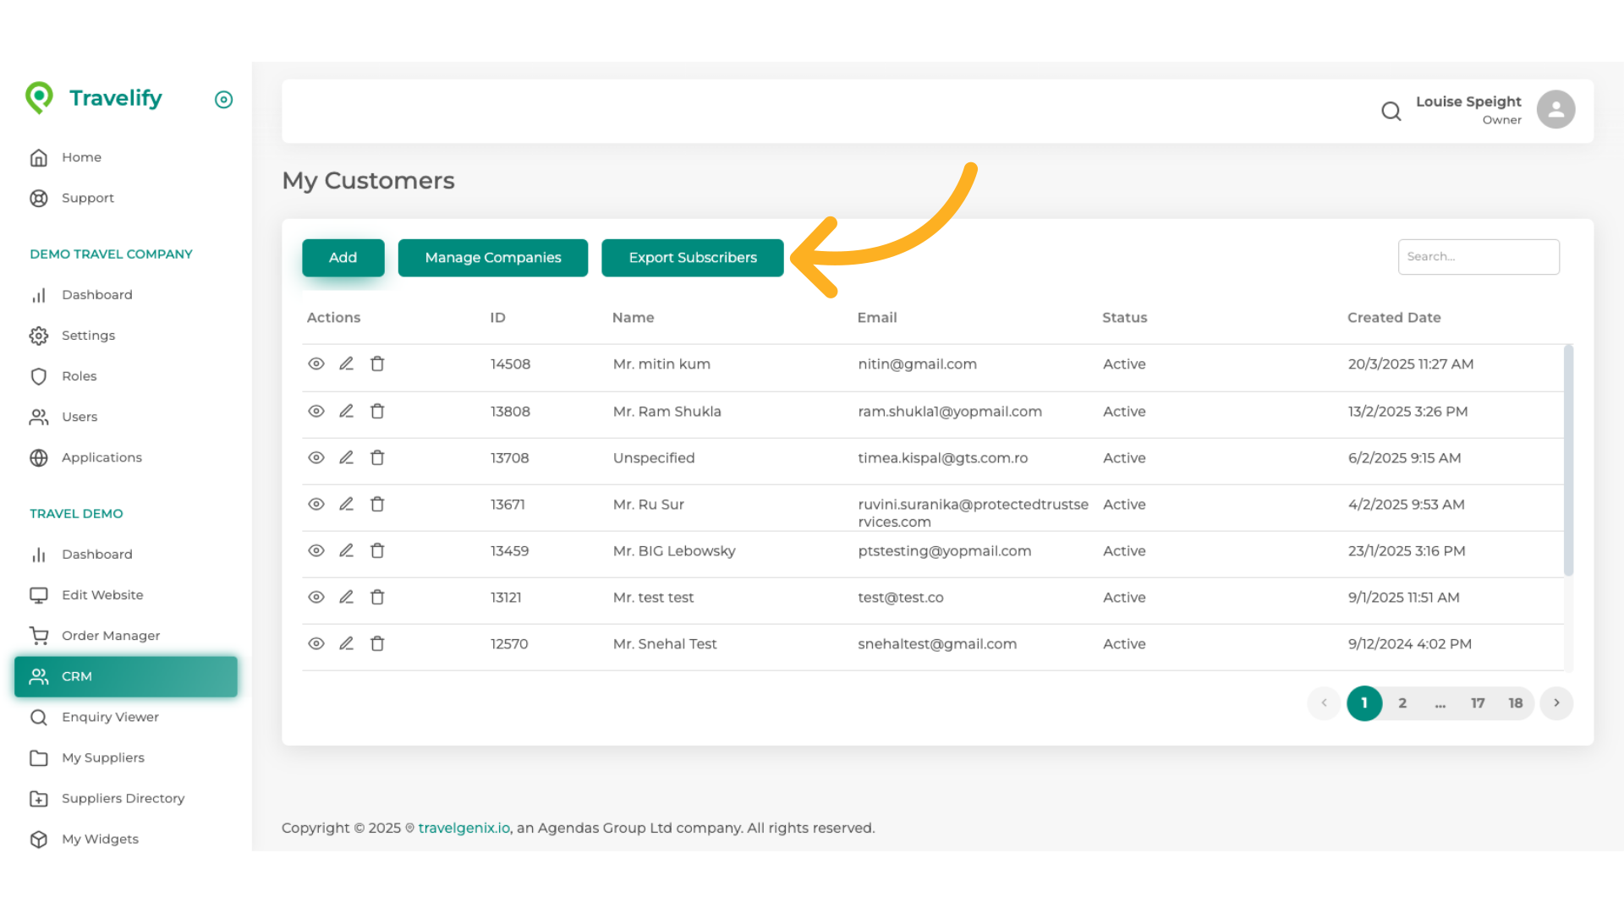Screen dimensions: 1624x913
Task: Open the travelgenix.io link in the footer
Action: (463, 828)
